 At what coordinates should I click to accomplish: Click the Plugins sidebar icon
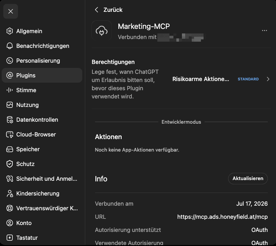click(x=10, y=75)
